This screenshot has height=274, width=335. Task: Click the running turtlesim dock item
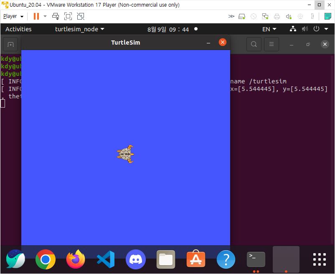click(x=286, y=259)
